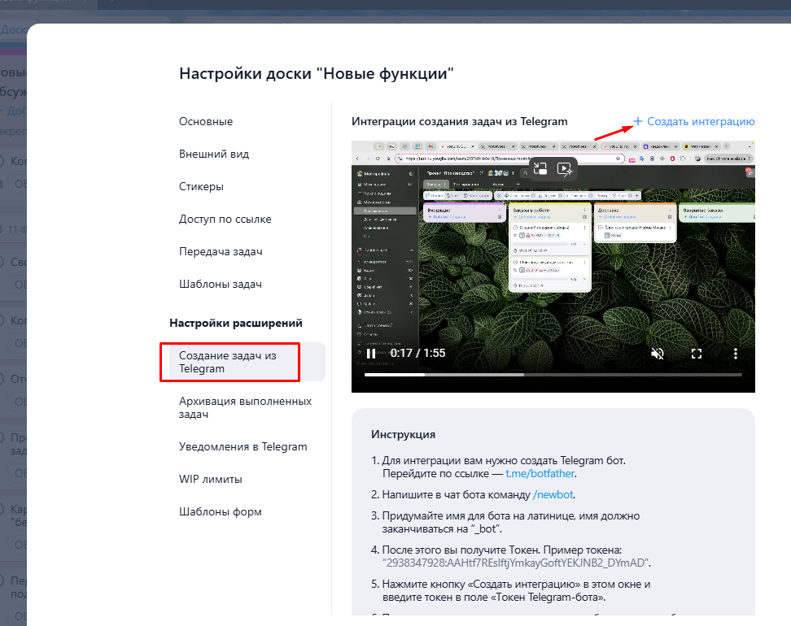
Task: Click the picture-in-picture icon on video
Action: click(540, 169)
